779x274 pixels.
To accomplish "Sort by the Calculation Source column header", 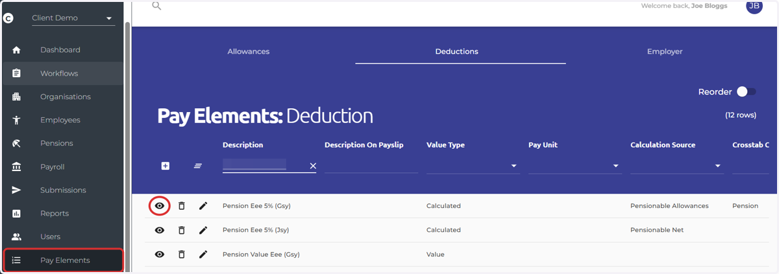I will click(x=663, y=145).
